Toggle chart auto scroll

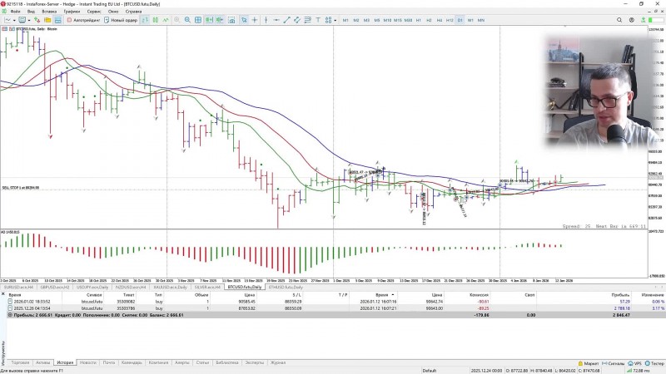pos(209,20)
